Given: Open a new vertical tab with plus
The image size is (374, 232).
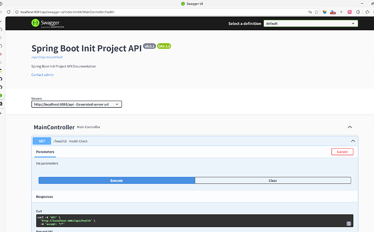Looking at the screenshot, I should point(1,113).
